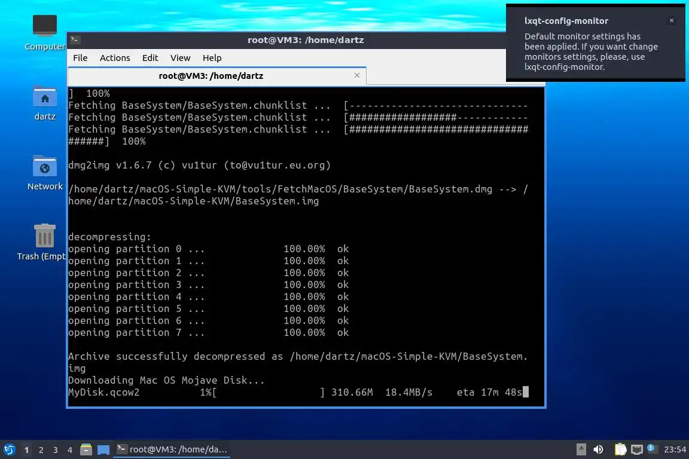The width and height of the screenshot is (689, 459).
Task: Click the dmg2img v1.6.7 version line
Action: [x=200, y=166]
